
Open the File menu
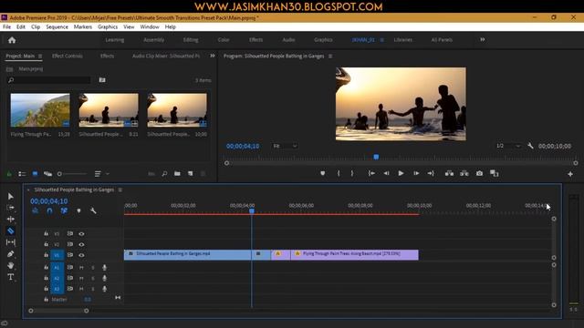point(6,26)
